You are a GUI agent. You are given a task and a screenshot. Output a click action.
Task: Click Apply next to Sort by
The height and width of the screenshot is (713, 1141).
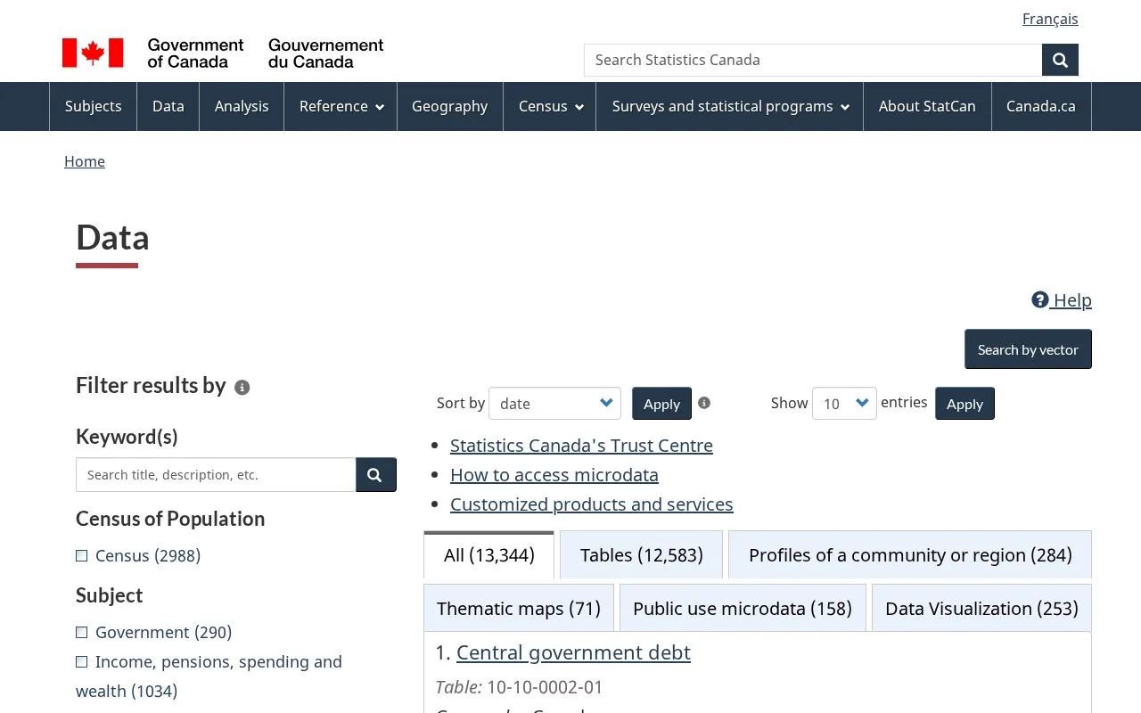[661, 404]
